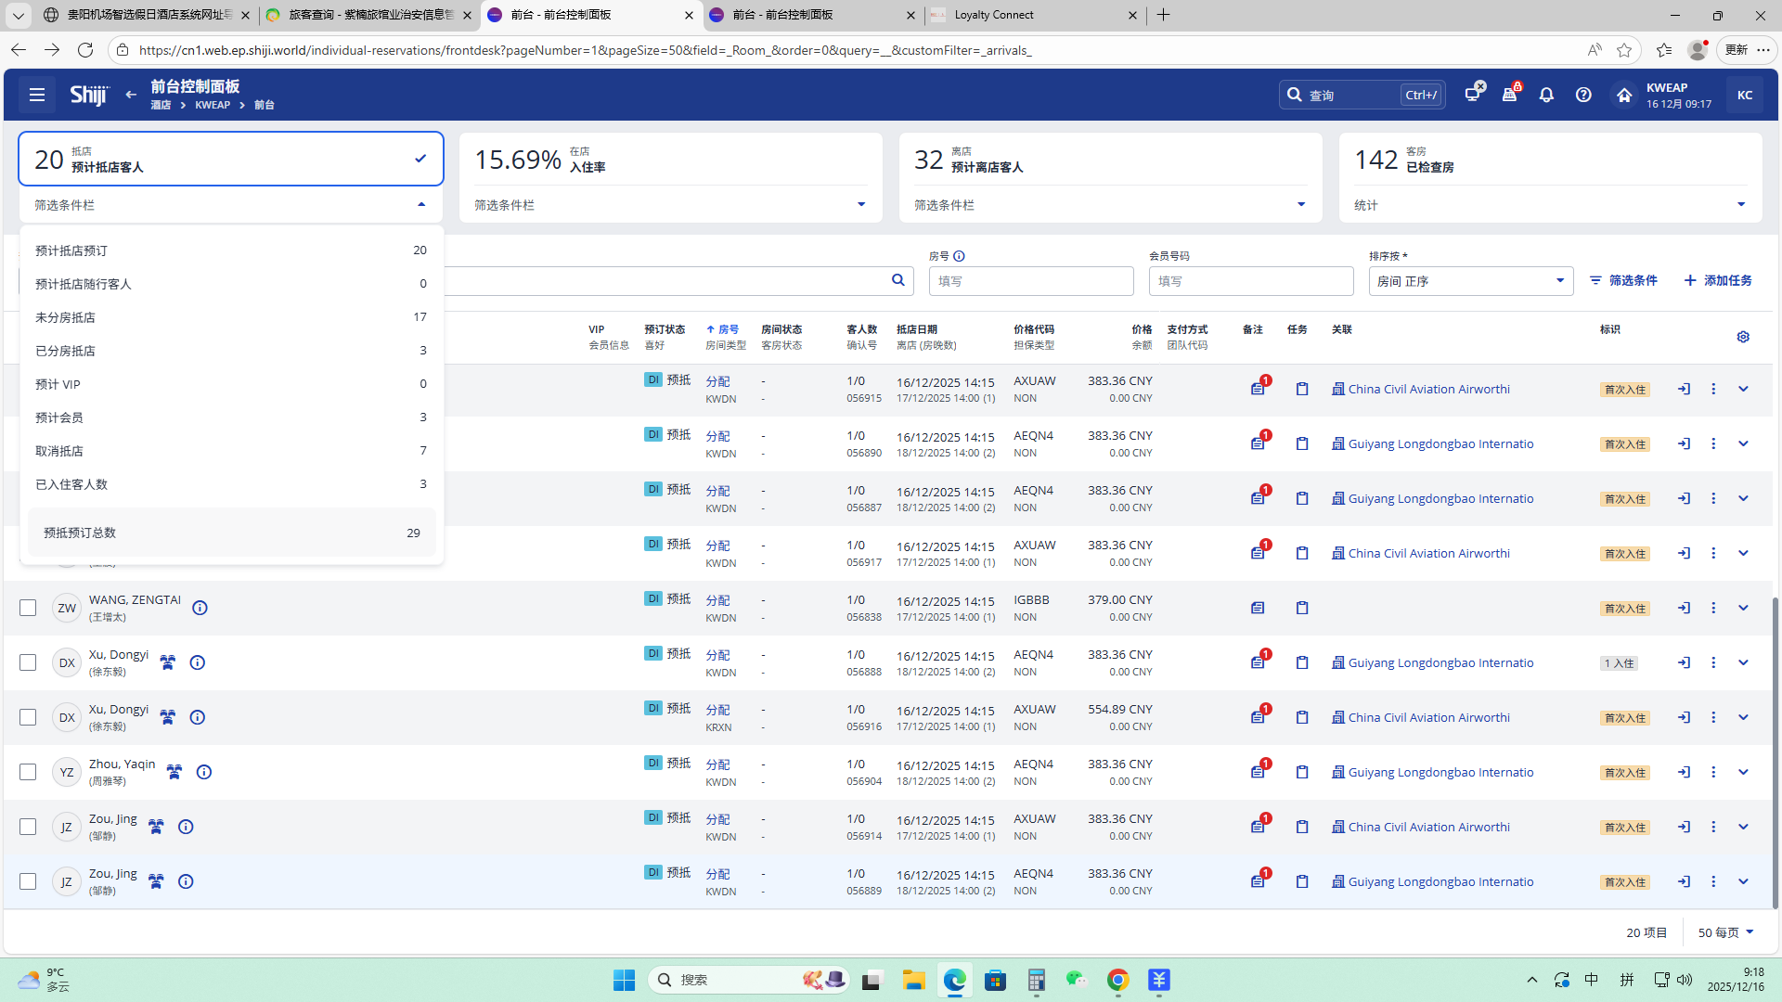1782x1002 pixels.
Task: Open the hamburger navigation menu
Action: pos(37,95)
